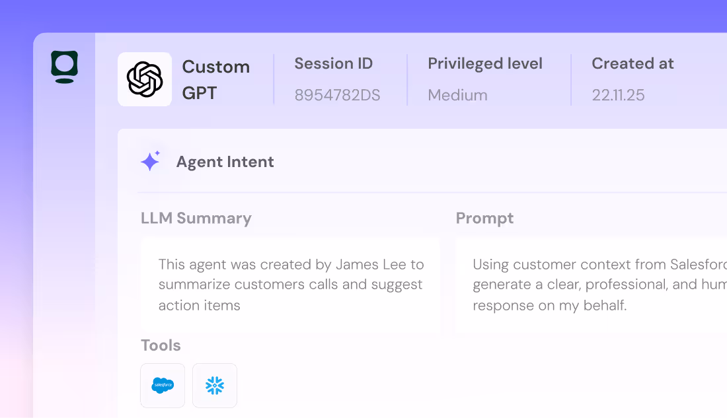This screenshot has width=727, height=418.
Task: Click the Session ID 8954782DS value
Action: [x=337, y=95]
